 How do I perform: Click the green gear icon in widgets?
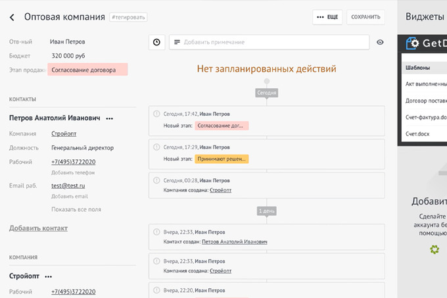click(x=434, y=249)
